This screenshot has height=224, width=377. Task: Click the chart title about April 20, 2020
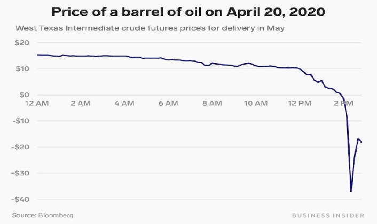point(188,11)
